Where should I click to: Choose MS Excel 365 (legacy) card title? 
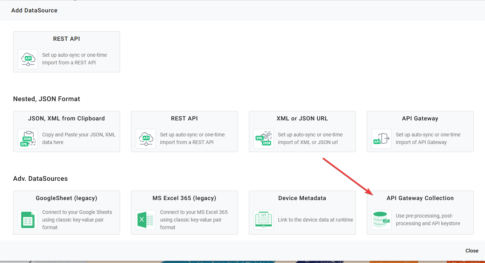tap(184, 198)
